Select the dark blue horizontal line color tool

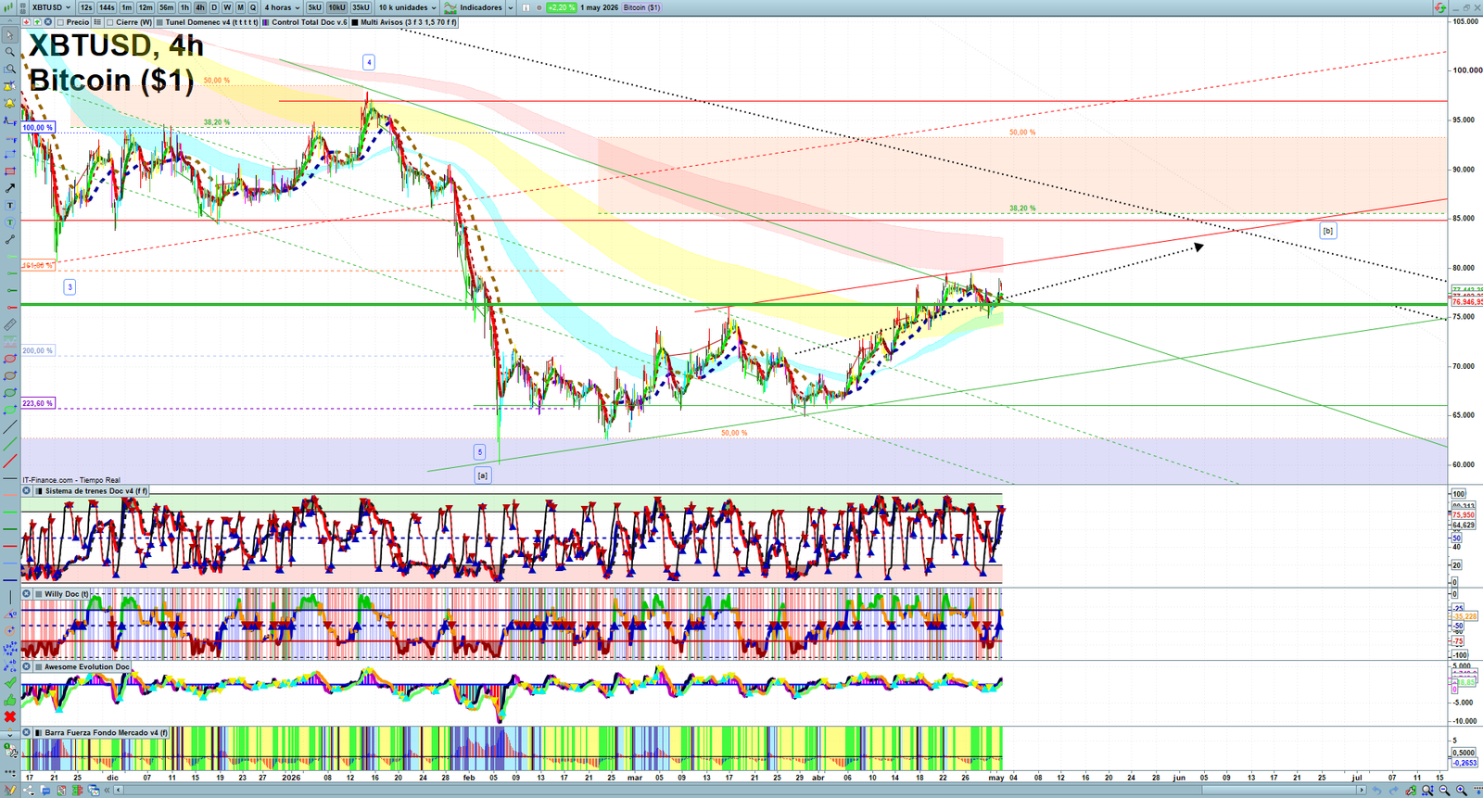point(10,580)
